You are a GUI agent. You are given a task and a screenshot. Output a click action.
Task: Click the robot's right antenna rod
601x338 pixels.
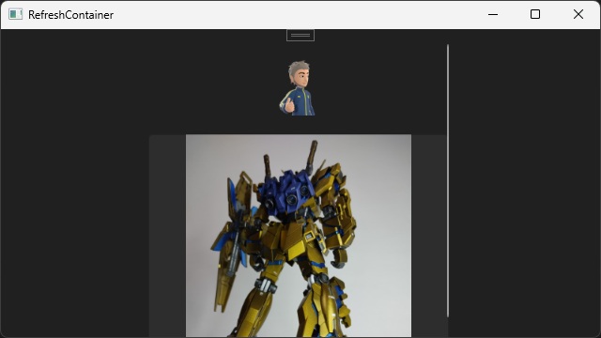[311, 156]
